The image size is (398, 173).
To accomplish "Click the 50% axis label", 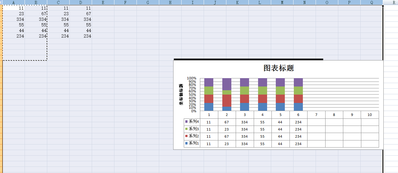I will 192,95.
